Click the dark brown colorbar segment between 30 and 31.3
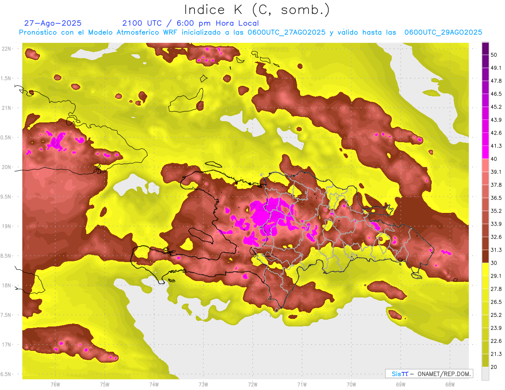The height and width of the screenshot is (390, 505). pos(485,256)
